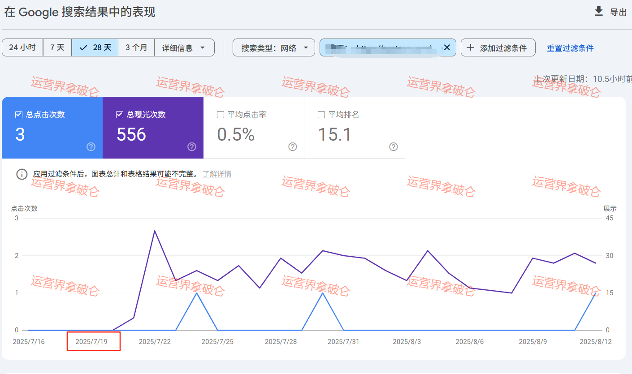Click 重置过滤条件 link
The height and width of the screenshot is (374, 632).
click(x=570, y=48)
